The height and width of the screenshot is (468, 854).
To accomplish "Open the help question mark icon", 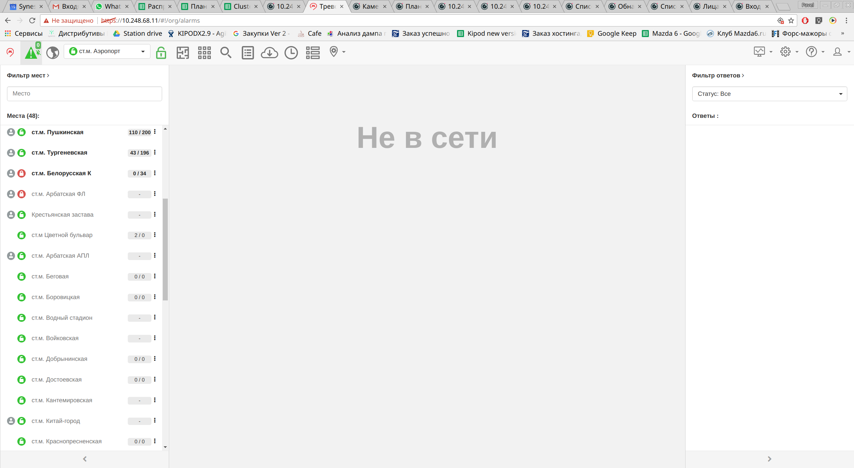I will click(811, 52).
